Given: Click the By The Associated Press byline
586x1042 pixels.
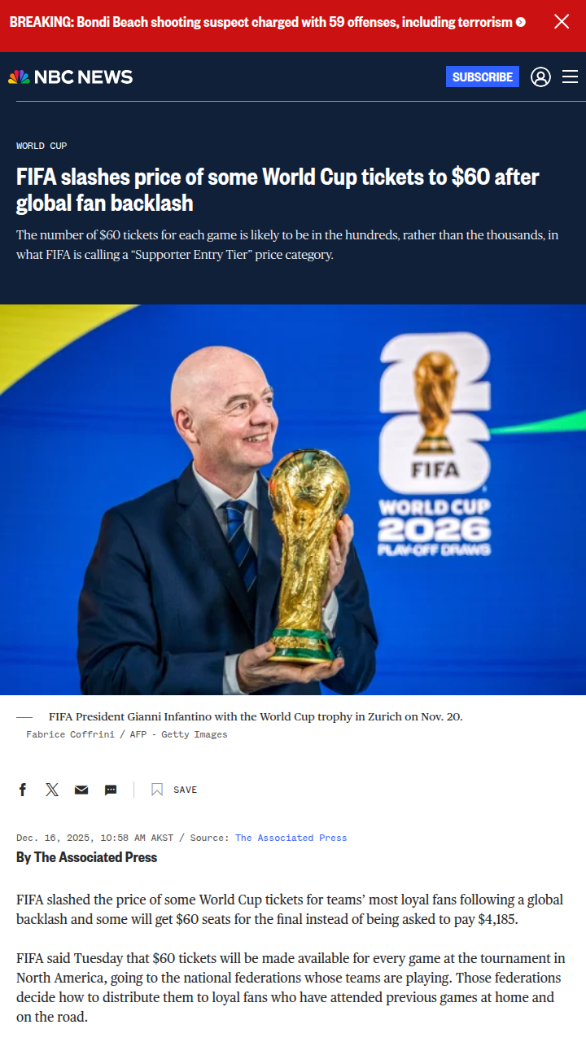Looking at the screenshot, I should point(86,857).
